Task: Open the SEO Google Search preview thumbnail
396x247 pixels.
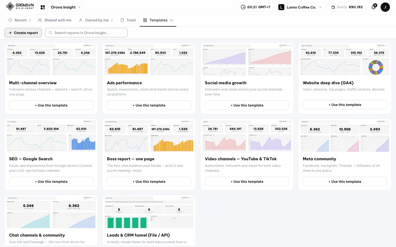Action: (51, 136)
